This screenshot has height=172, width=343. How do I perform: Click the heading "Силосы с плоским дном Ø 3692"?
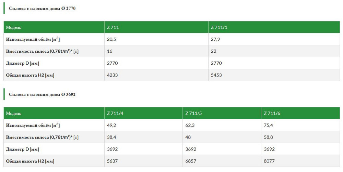click(42, 94)
